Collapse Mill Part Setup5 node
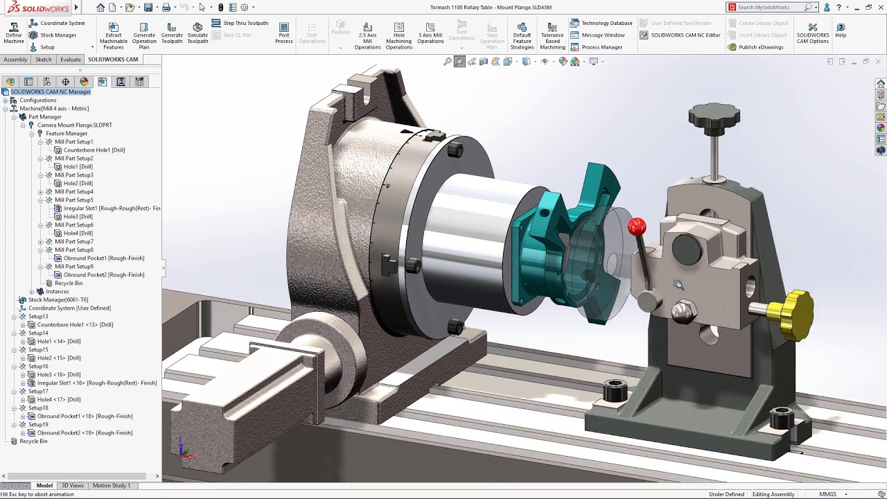 (x=41, y=200)
